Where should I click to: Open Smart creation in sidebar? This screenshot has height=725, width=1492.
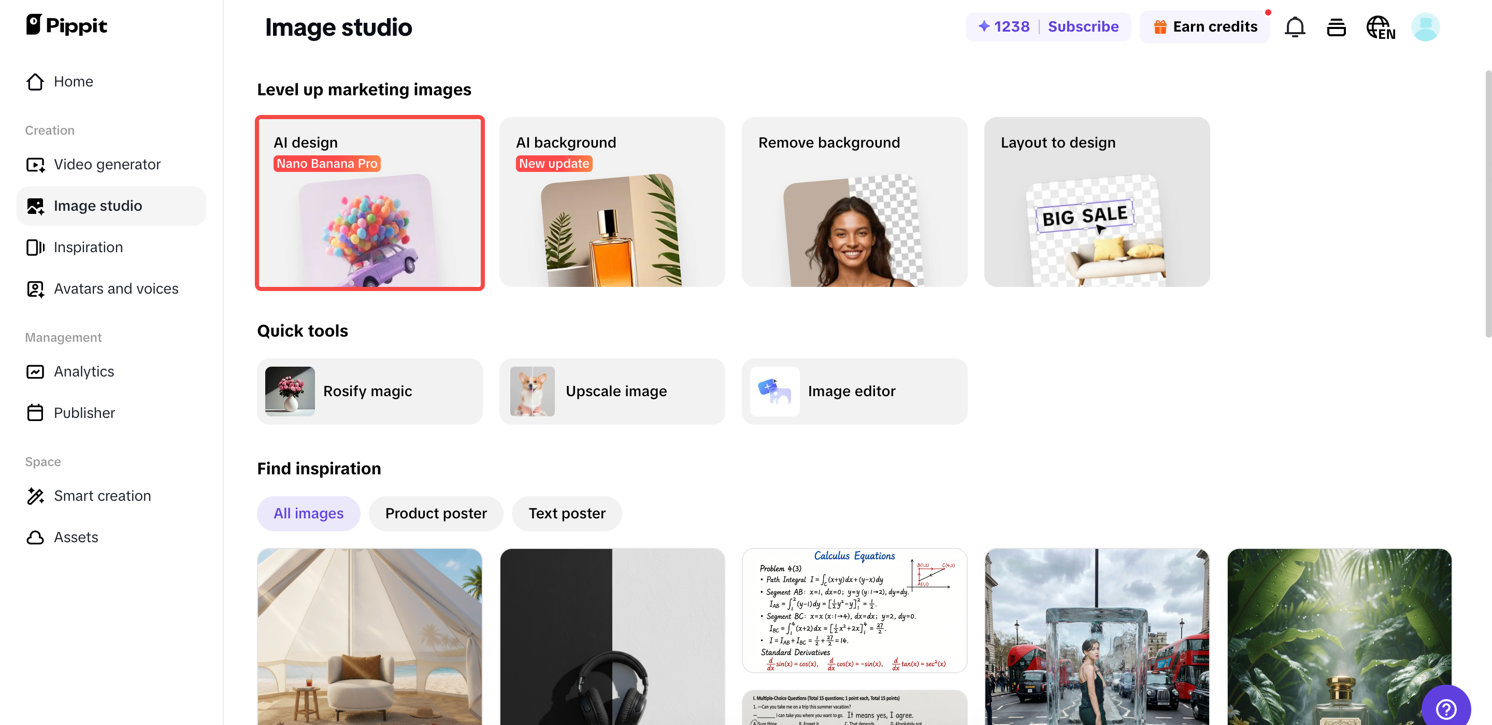[103, 496]
